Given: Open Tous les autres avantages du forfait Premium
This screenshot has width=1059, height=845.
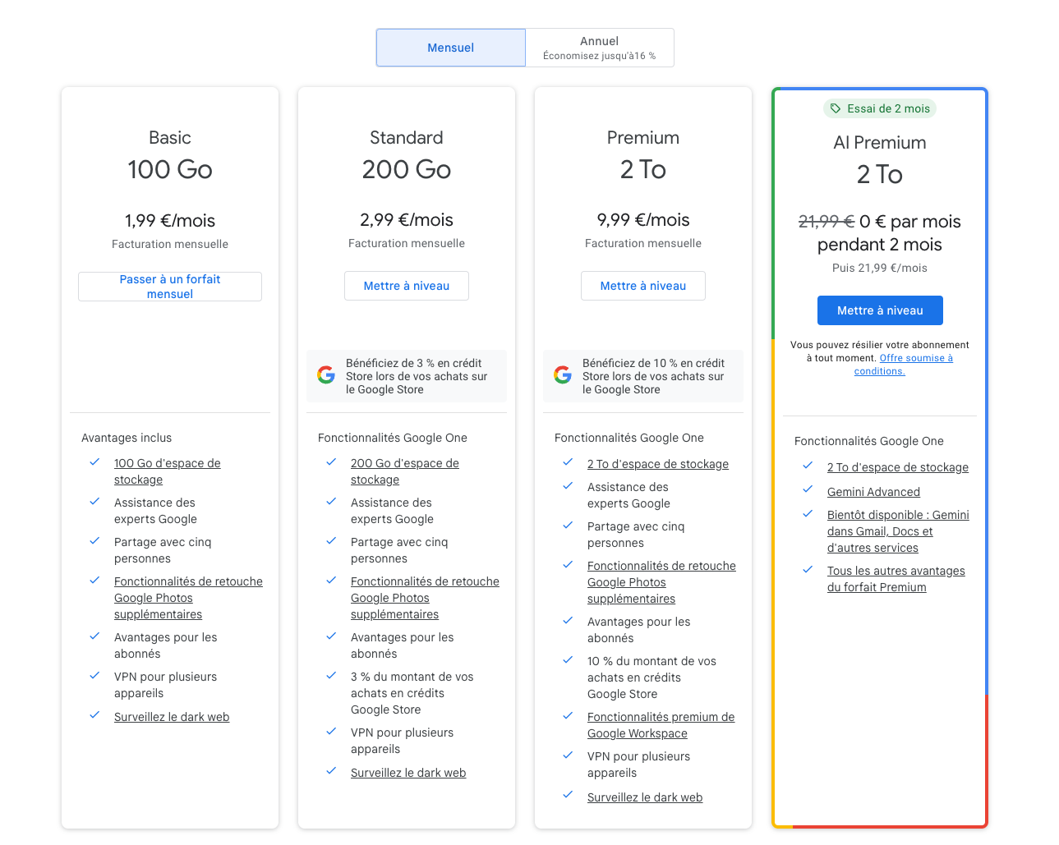Looking at the screenshot, I should 896,578.
